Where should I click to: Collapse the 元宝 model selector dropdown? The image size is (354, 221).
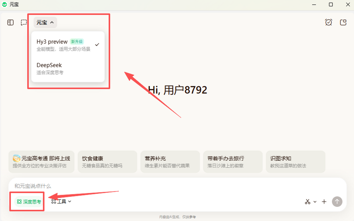pos(45,22)
